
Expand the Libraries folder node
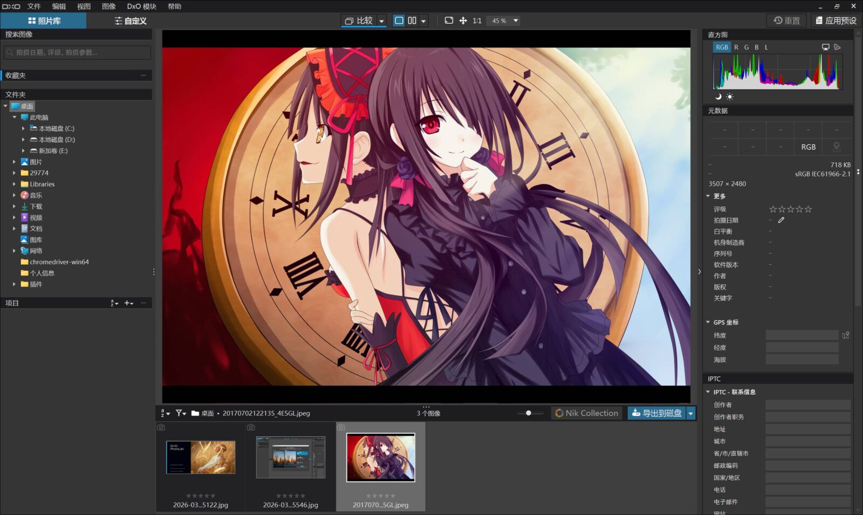pyautogui.click(x=14, y=184)
